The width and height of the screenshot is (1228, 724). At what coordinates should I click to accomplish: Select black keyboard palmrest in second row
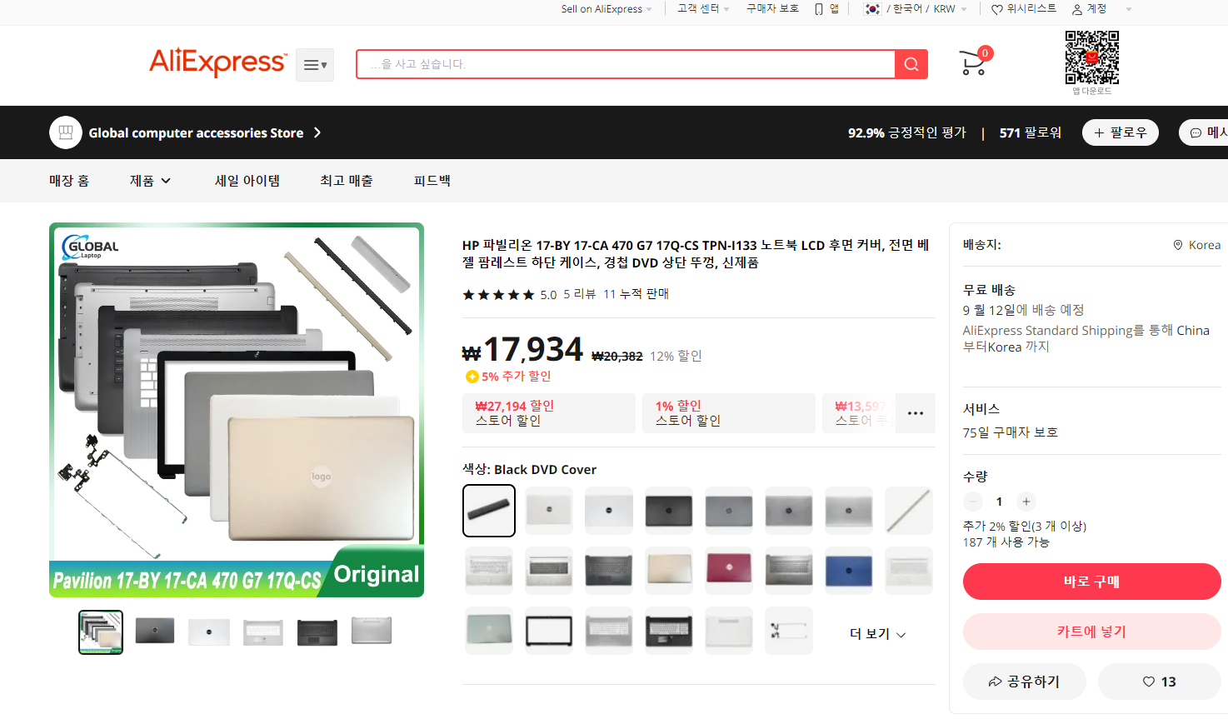[x=609, y=571]
